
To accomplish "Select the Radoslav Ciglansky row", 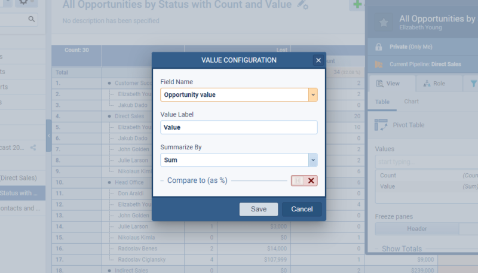I will coord(142,260).
